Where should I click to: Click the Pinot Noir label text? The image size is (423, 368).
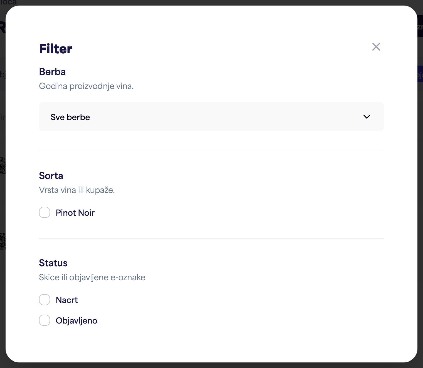pyautogui.click(x=75, y=213)
